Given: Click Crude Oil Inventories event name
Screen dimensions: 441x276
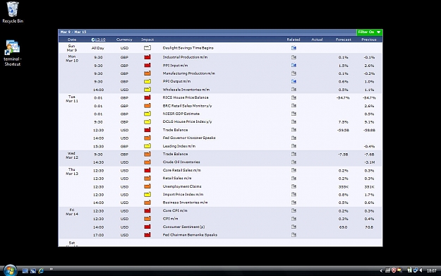Looking at the screenshot, I should click(x=181, y=162).
